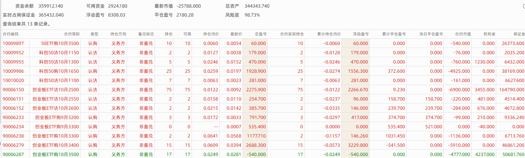Viewport: 525px width, 158px height.
Task: Select contract code 10009952
Action: [x=13, y=53]
